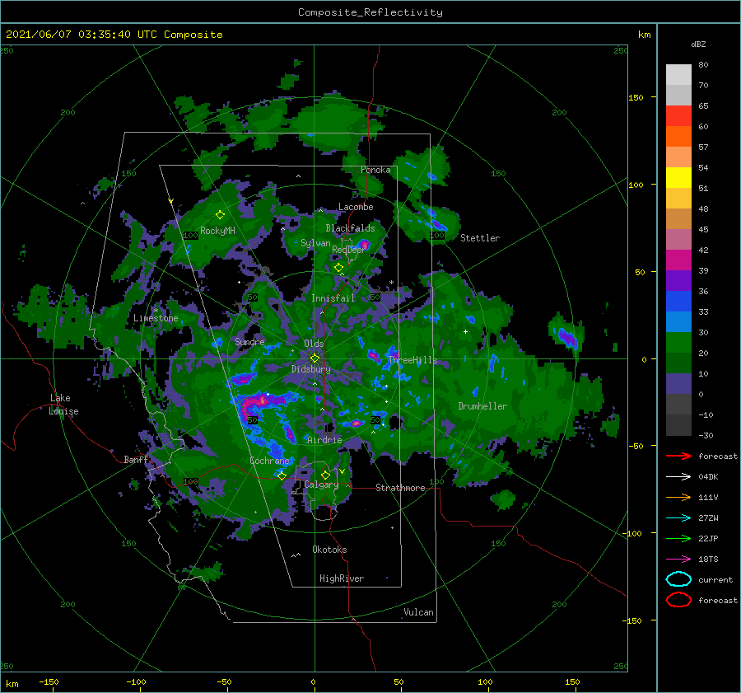This screenshot has height=693, width=741.
Task: Click the Olds city label
Action: point(314,344)
